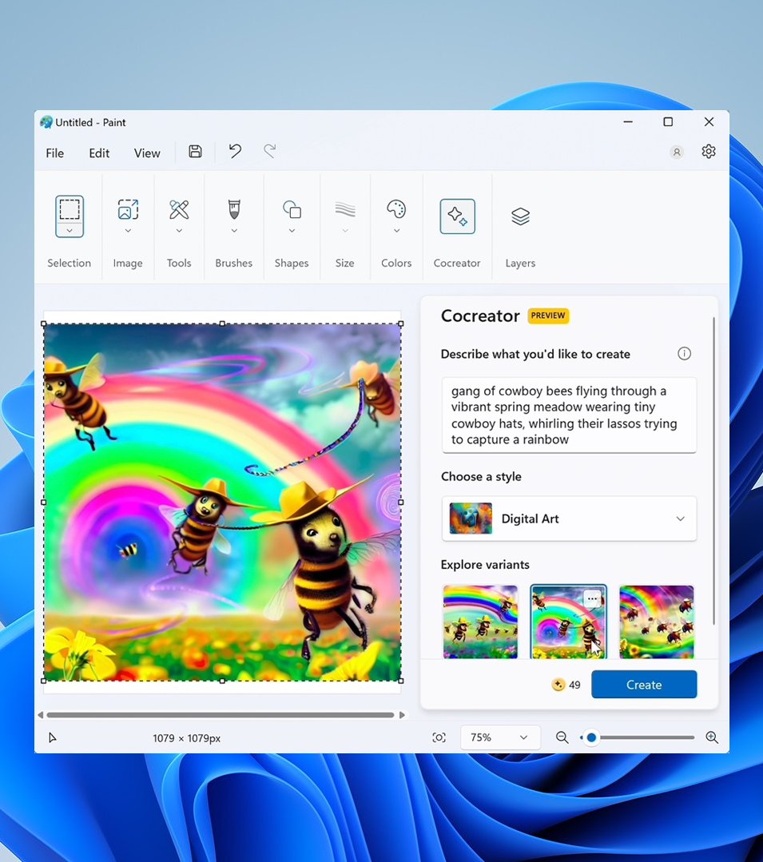Click the cursor pointer icon in status bar
763x862 pixels.
tap(53, 737)
